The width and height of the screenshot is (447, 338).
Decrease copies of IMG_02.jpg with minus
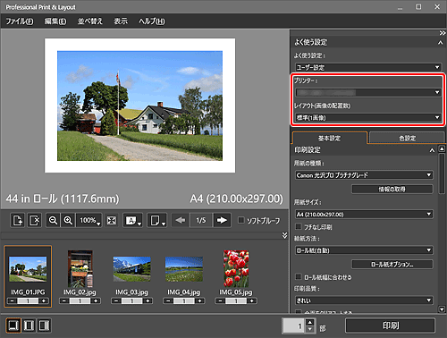coord(64,301)
